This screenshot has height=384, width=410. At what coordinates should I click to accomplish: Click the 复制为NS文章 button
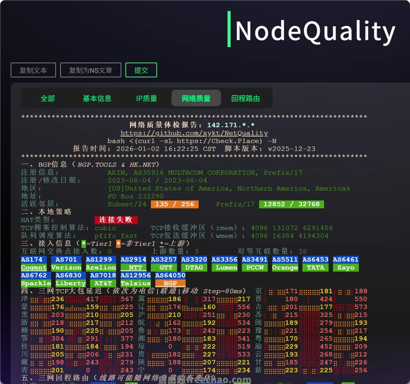point(91,70)
